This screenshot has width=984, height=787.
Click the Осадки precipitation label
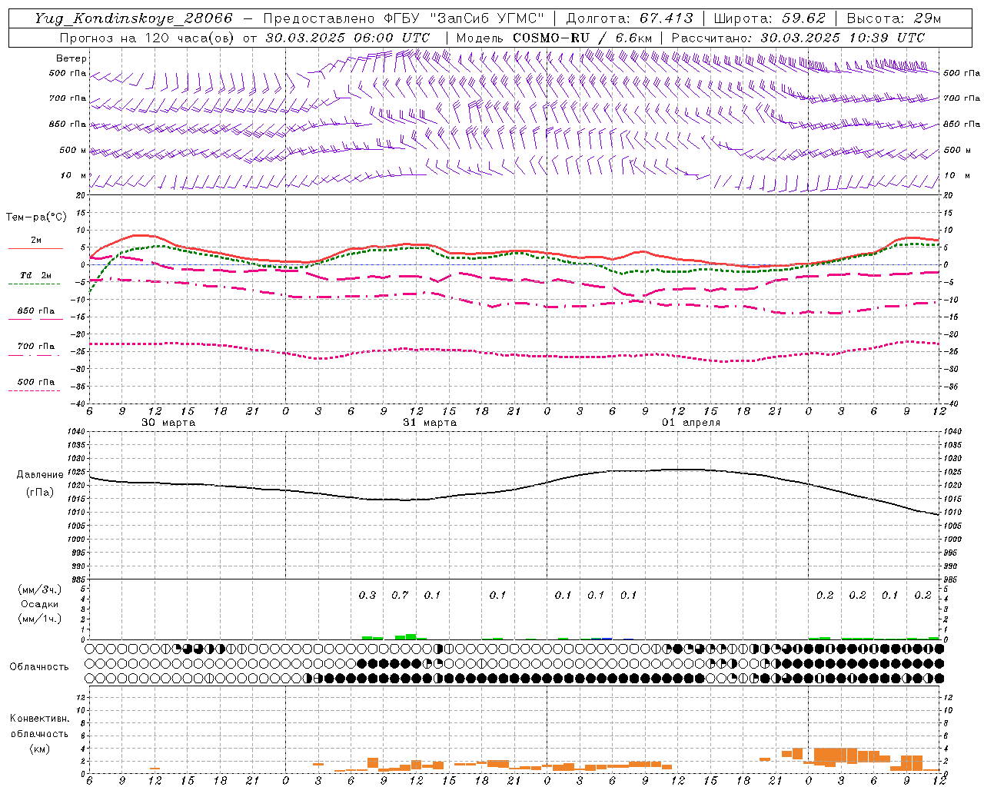pos(40,604)
